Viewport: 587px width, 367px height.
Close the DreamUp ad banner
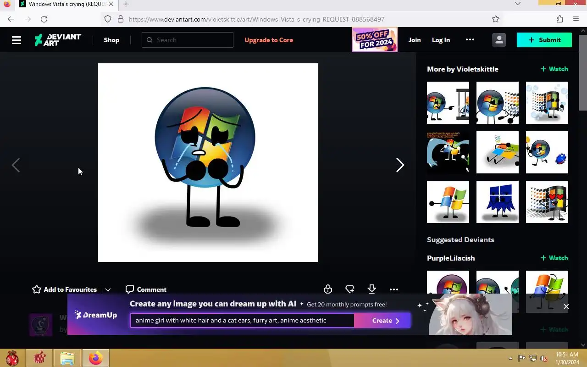coord(566,306)
